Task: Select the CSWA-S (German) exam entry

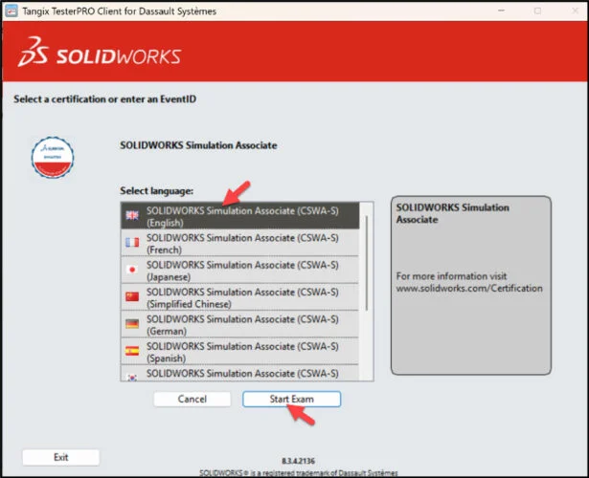Action: click(x=242, y=324)
